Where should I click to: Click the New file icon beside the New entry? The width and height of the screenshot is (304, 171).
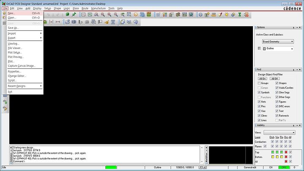(x=4, y=13)
